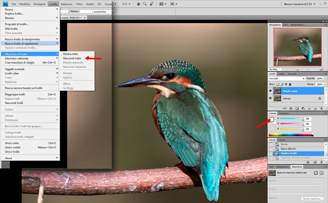
Task: Click the link layers icon
Action: [x=284, y=108]
